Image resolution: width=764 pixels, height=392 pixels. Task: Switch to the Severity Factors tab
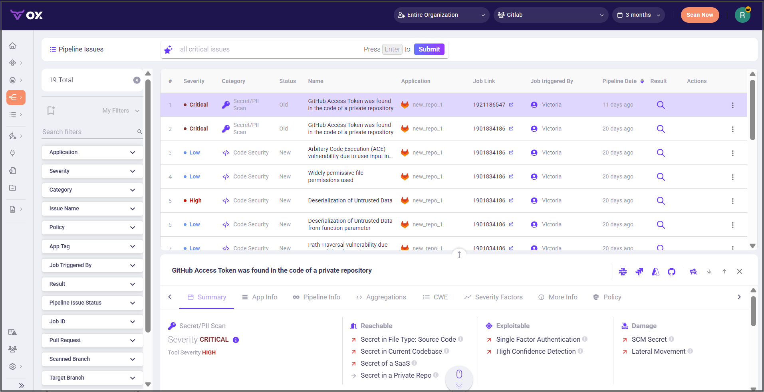point(493,297)
